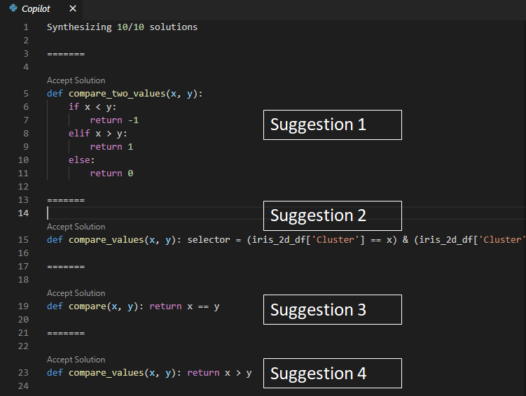Screen dimensions: 526x396
Task: Click the Suggestion 1 label box
Action: [332, 125]
